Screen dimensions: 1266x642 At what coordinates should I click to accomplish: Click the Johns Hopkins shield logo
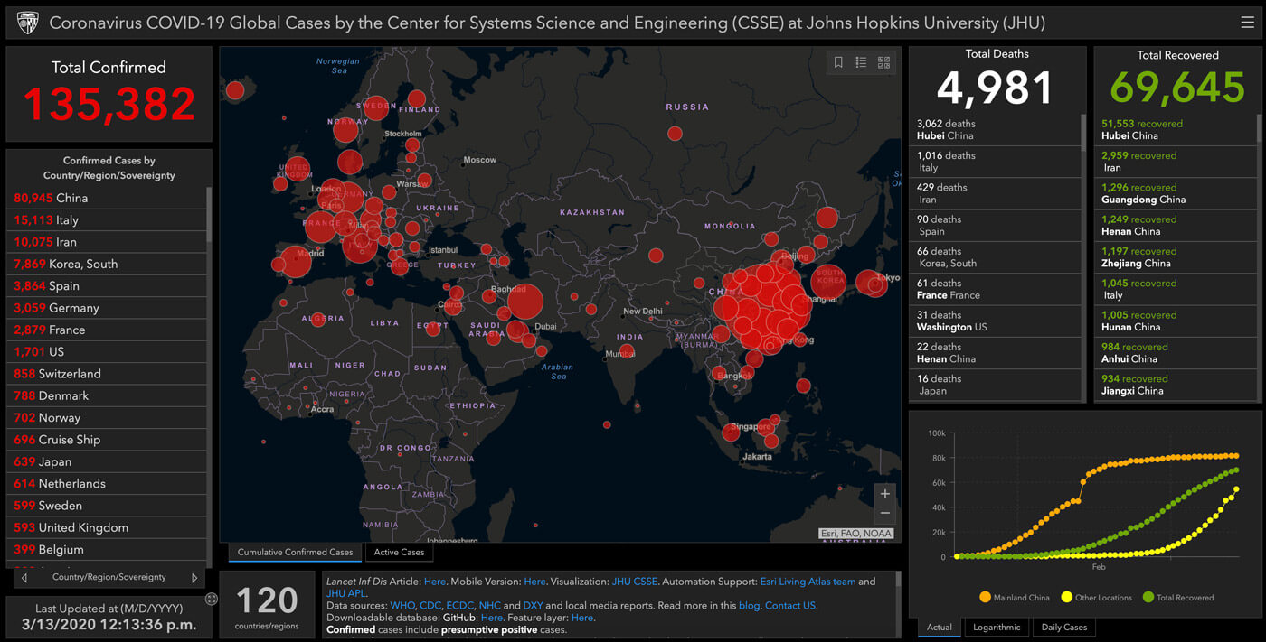pos(28,22)
